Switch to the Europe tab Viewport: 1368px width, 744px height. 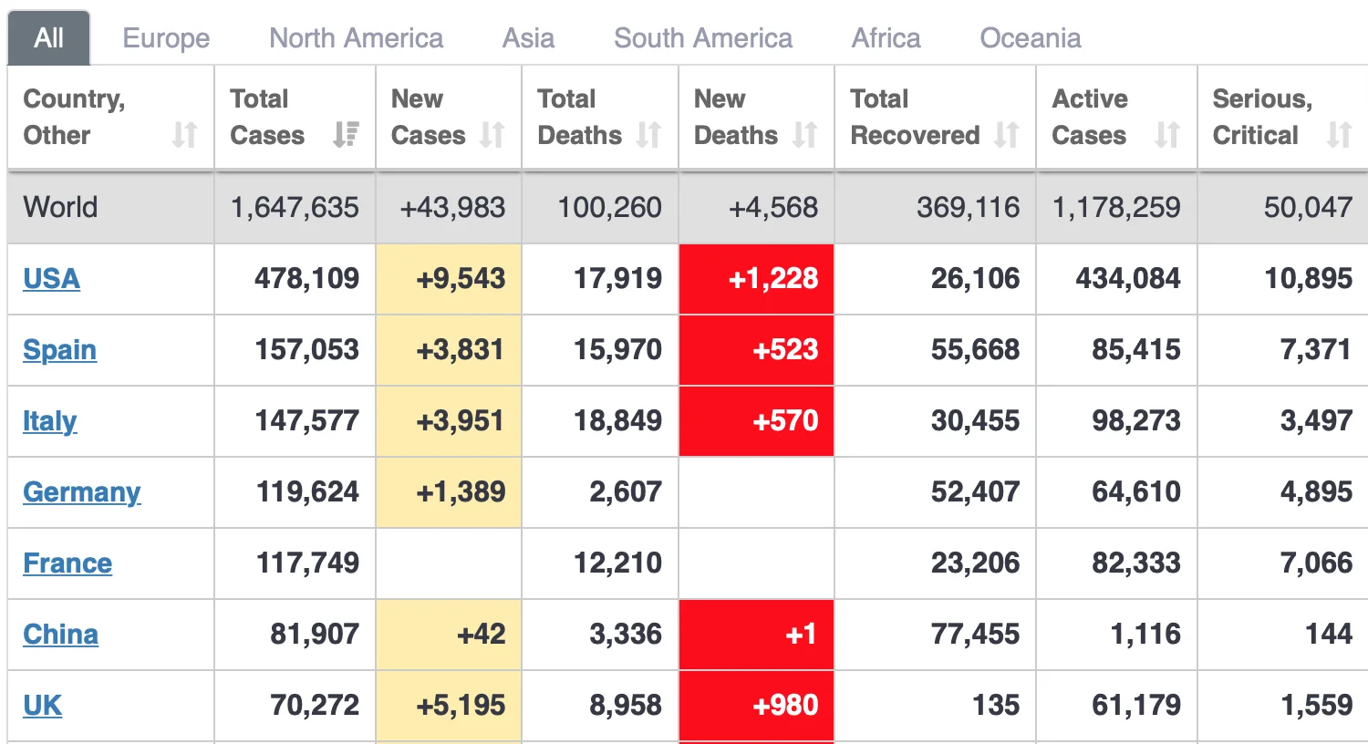(x=166, y=38)
